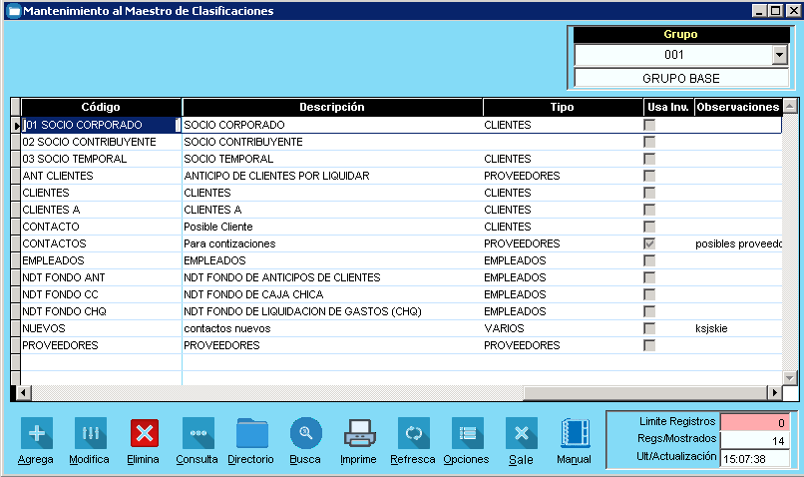This screenshot has width=804, height=477.
Task: Click the Elimina delete icon
Action: coord(145,433)
